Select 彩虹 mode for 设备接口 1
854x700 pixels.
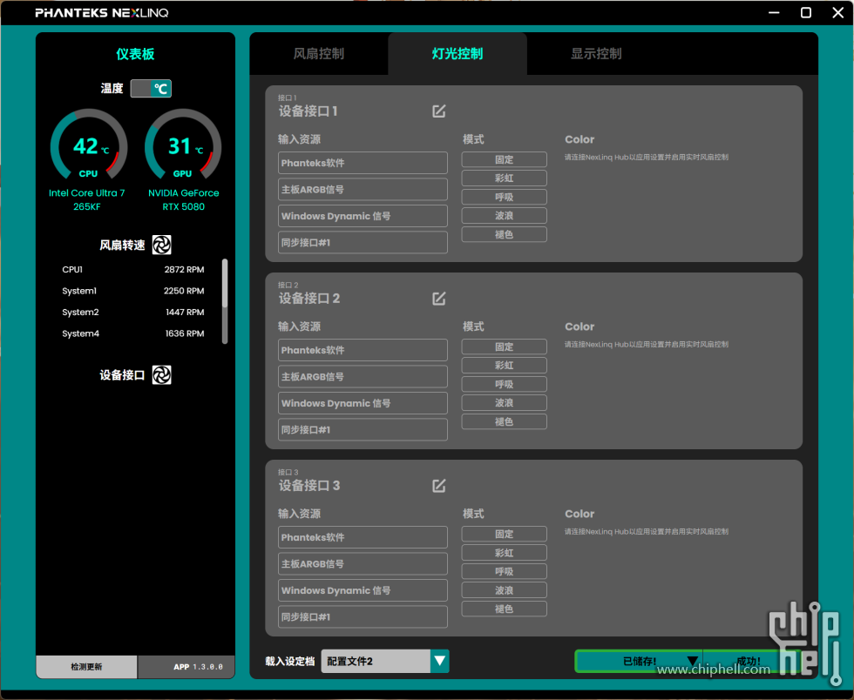[x=504, y=178]
